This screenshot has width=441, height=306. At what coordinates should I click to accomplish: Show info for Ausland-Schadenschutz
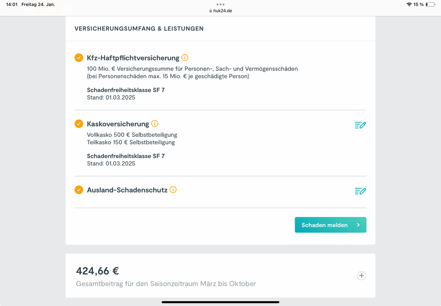(x=173, y=190)
